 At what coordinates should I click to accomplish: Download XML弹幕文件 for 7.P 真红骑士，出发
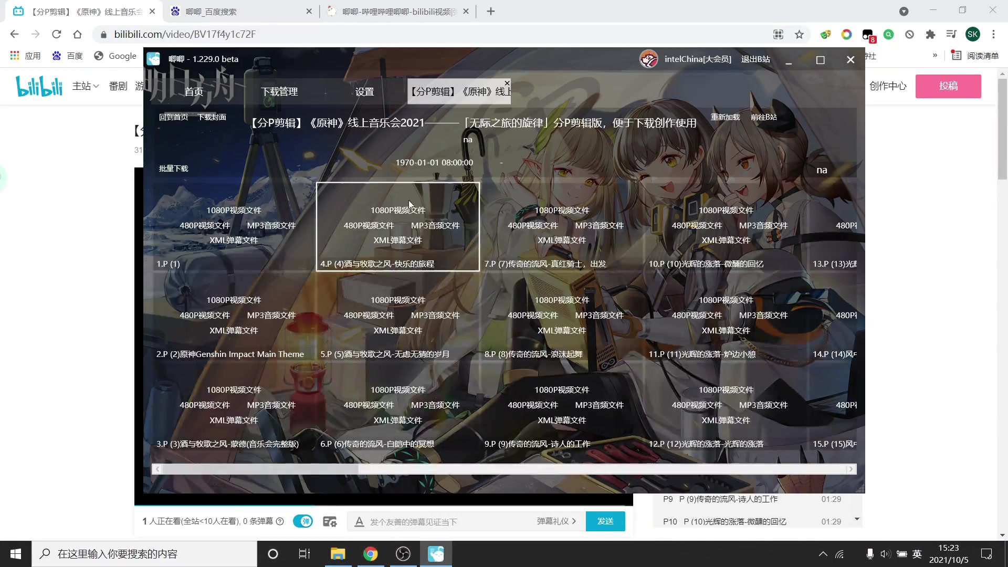click(x=562, y=240)
